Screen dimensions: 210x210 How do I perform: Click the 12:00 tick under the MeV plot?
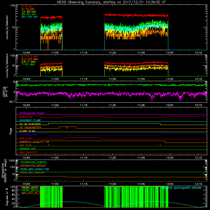170,79
